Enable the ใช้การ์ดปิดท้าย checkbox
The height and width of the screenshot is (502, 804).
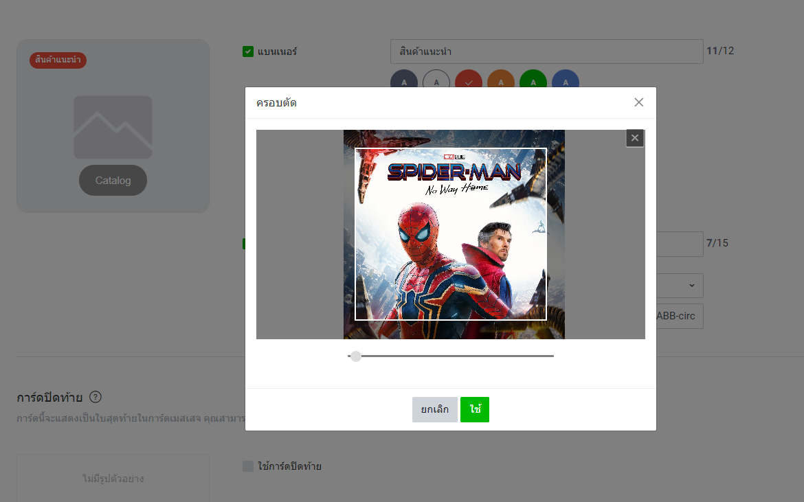coord(248,466)
